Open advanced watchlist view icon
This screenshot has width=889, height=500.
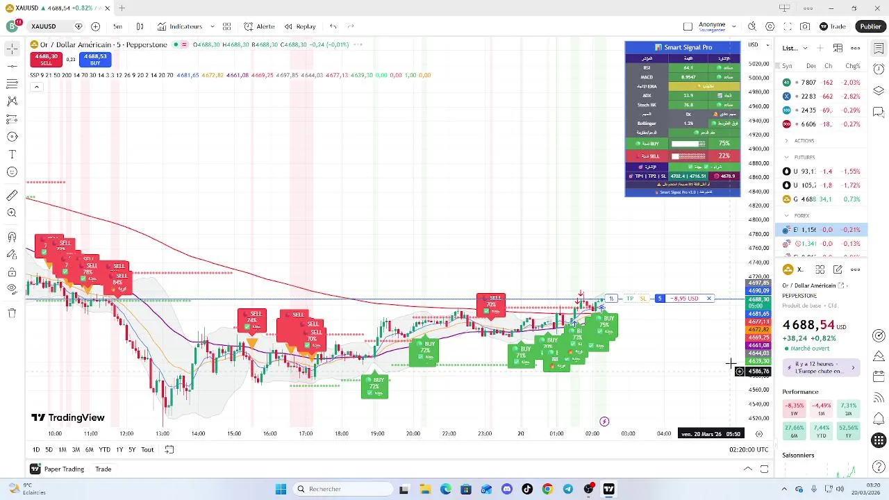pos(838,48)
